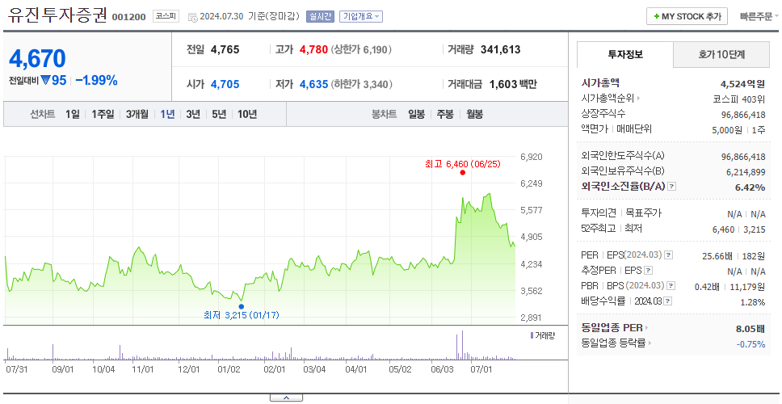Click the 외국인보유주식수 value 6,214,899
The image size is (782, 404).
[745, 171]
